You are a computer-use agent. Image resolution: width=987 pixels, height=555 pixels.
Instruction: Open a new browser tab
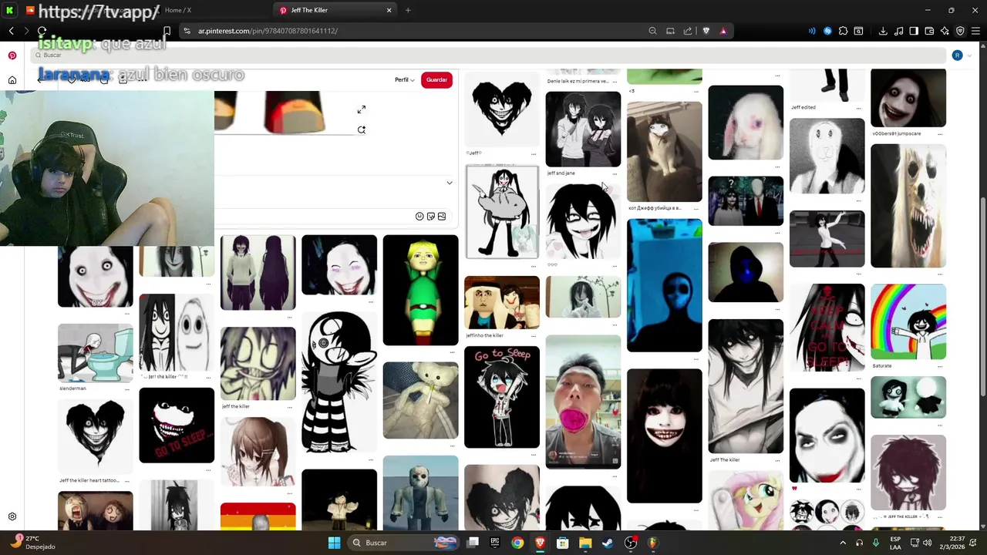pyautogui.click(x=408, y=10)
